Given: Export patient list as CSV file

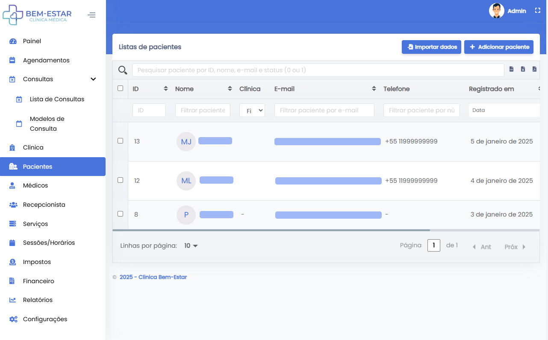Looking at the screenshot, I should point(511,69).
